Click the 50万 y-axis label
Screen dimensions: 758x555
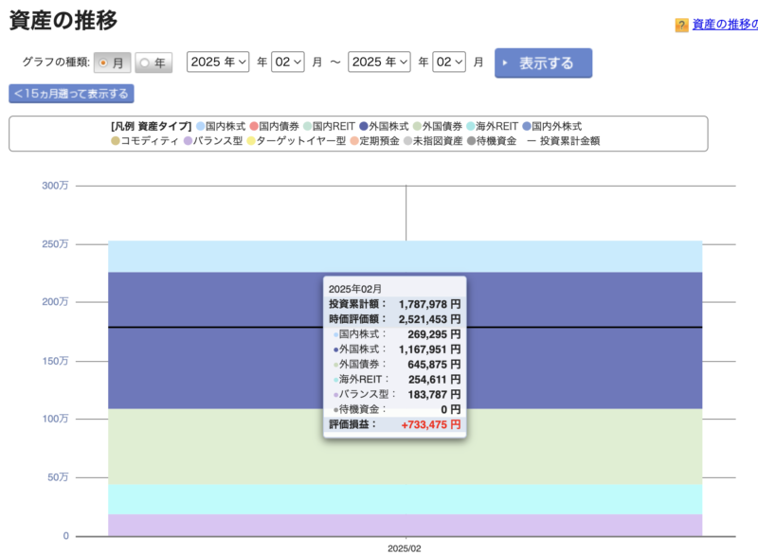[58, 477]
